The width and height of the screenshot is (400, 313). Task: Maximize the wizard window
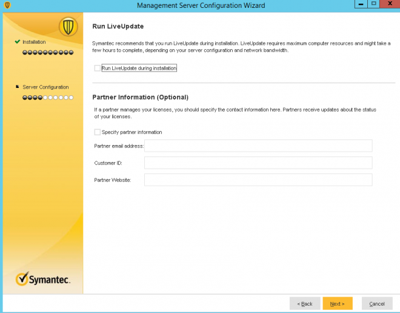tap(374, 4)
